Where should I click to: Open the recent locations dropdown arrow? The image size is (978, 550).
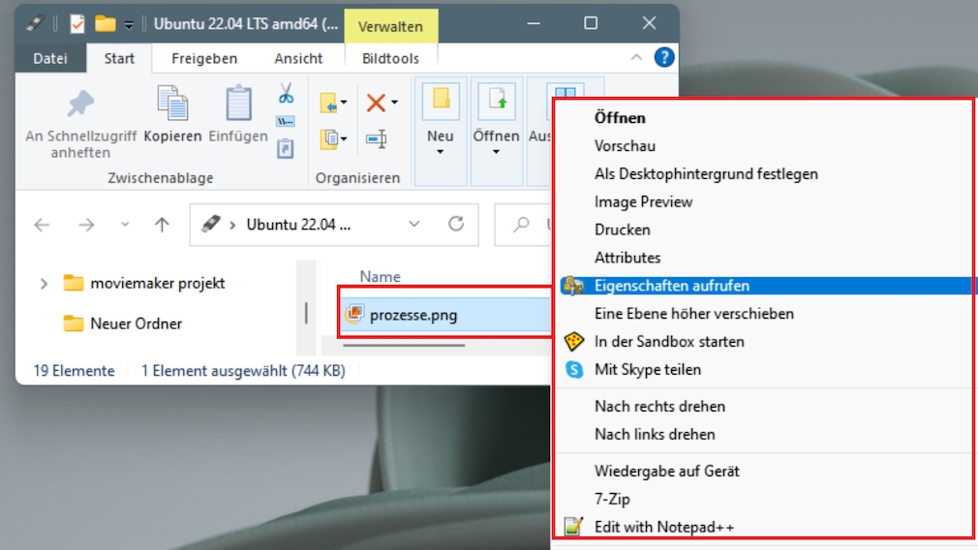[x=125, y=225]
